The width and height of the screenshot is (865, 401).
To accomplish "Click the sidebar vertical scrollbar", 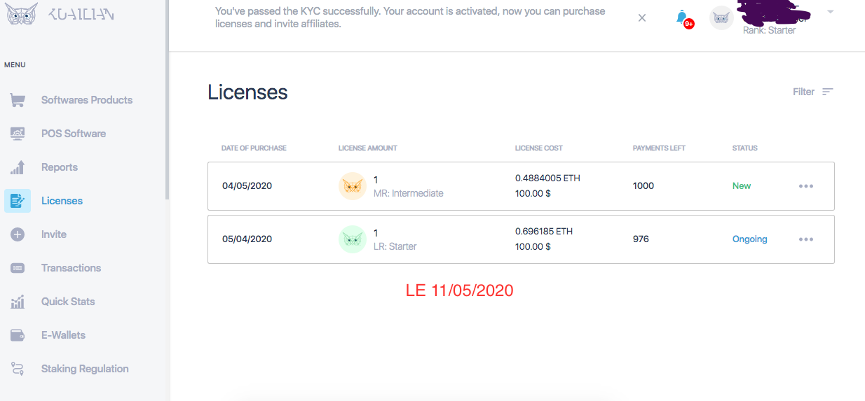I will pyautogui.click(x=167, y=98).
